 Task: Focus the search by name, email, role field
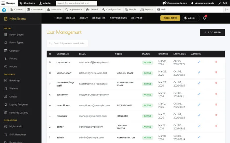(67, 43)
